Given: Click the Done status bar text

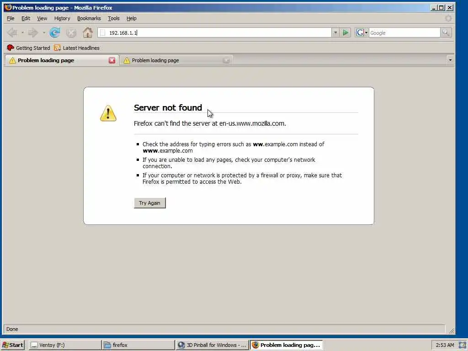Looking at the screenshot, I should coord(12,329).
